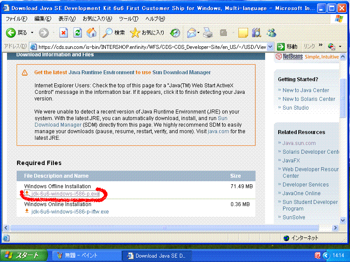Screen dimensions: 350x262
Task: Click the download arrow icon beside jdk-6u6-windows-i586-p-iftw.exe
Action: [27, 211]
